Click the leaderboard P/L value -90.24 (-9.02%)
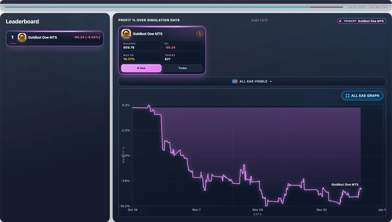This screenshot has height=222, width=392. [x=86, y=37]
